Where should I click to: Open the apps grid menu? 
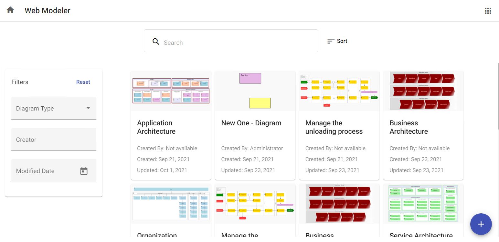point(488,11)
